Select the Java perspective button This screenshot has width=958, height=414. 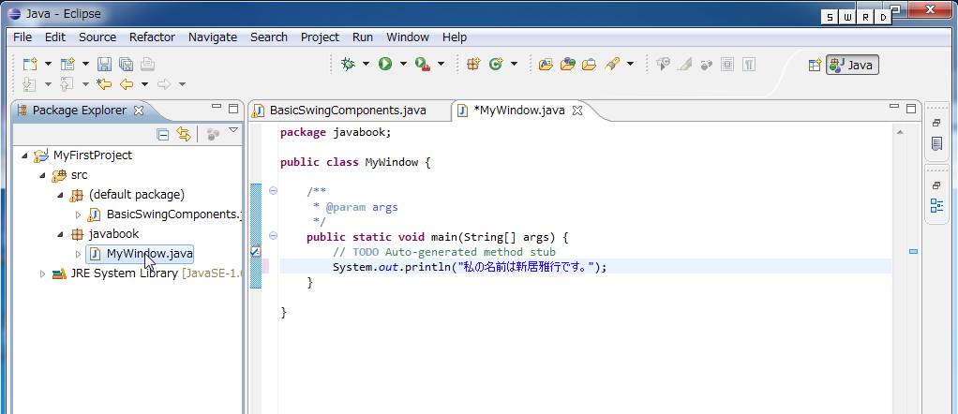pos(852,65)
